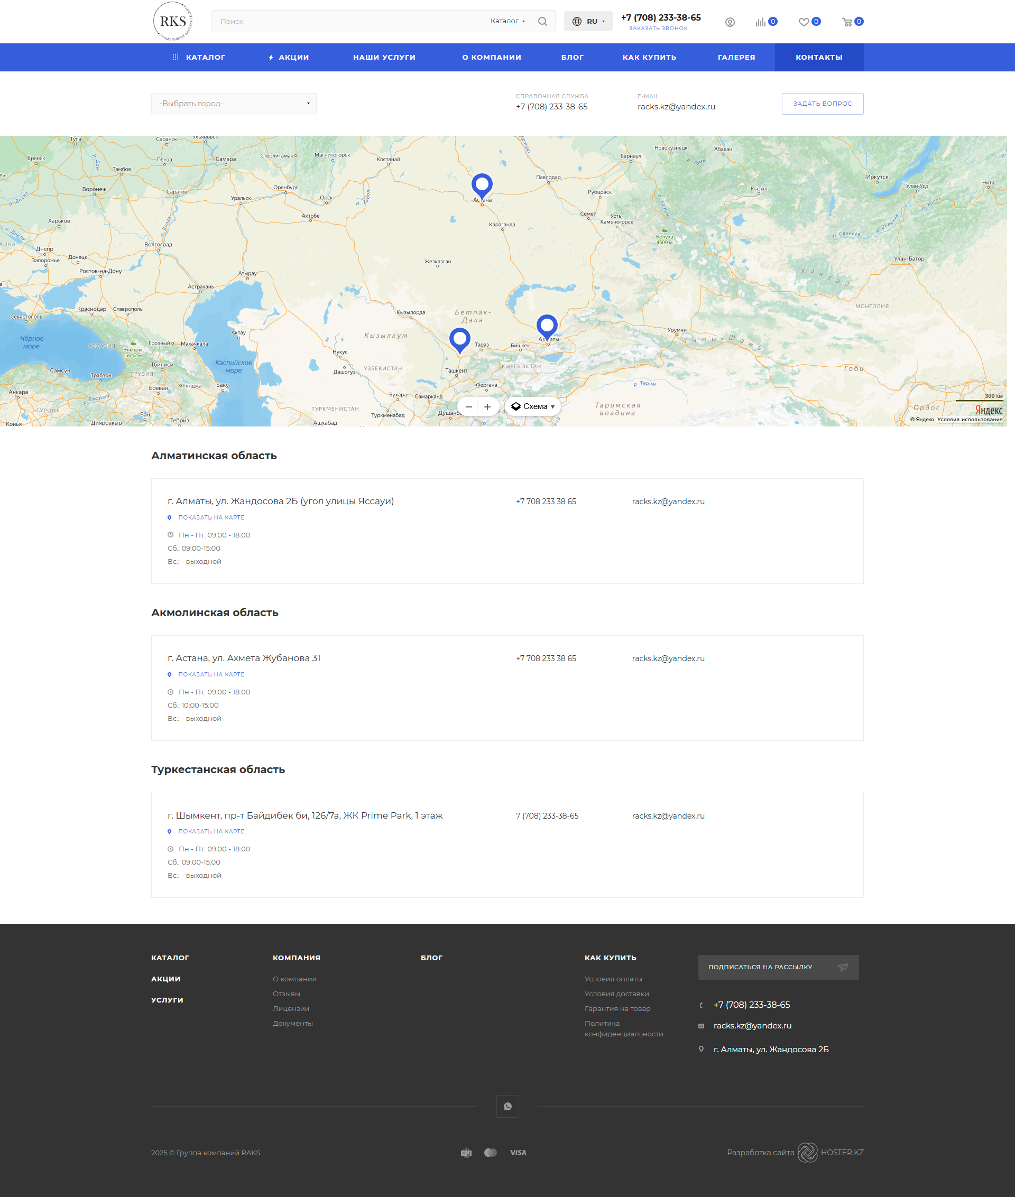Viewport: 1015px width, 1197px height.
Task: Click the newsletter subscription field
Action: (778, 967)
